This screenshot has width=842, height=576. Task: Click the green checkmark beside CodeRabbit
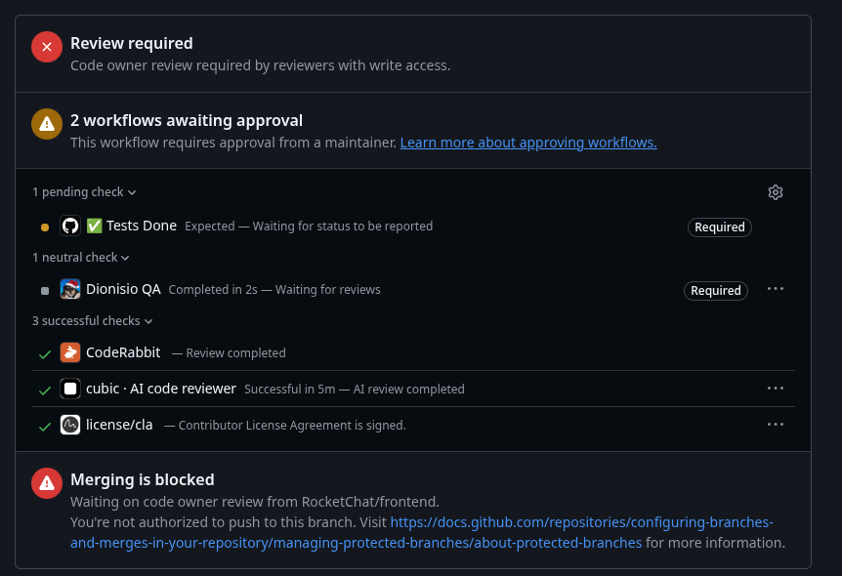(45, 354)
